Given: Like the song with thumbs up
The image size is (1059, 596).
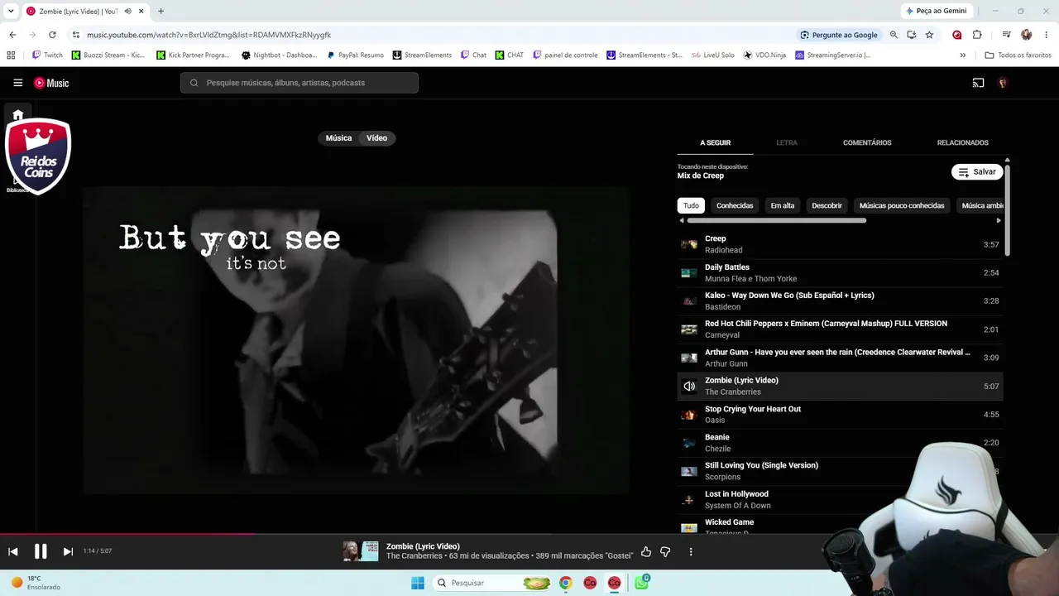Looking at the screenshot, I should pyautogui.click(x=646, y=551).
